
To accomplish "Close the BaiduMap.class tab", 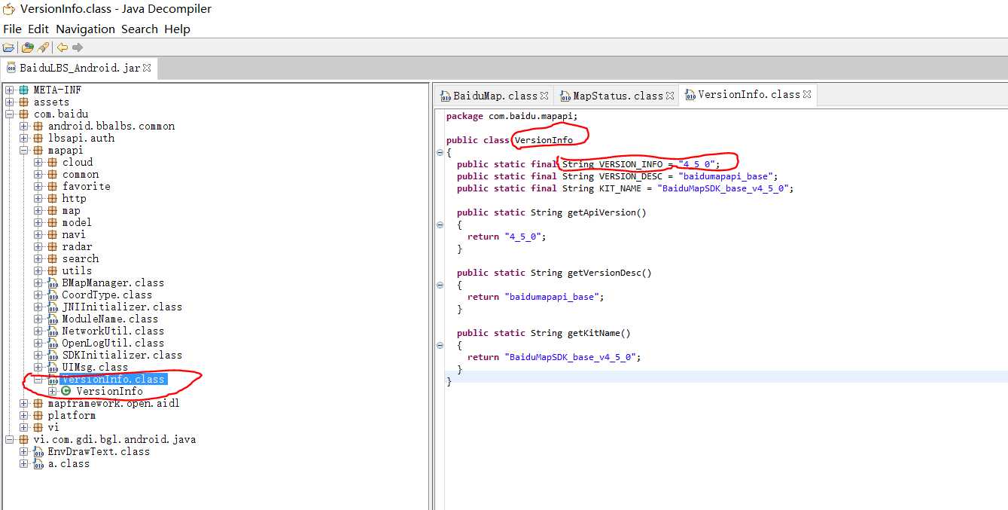I will click(x=544, y=96).
